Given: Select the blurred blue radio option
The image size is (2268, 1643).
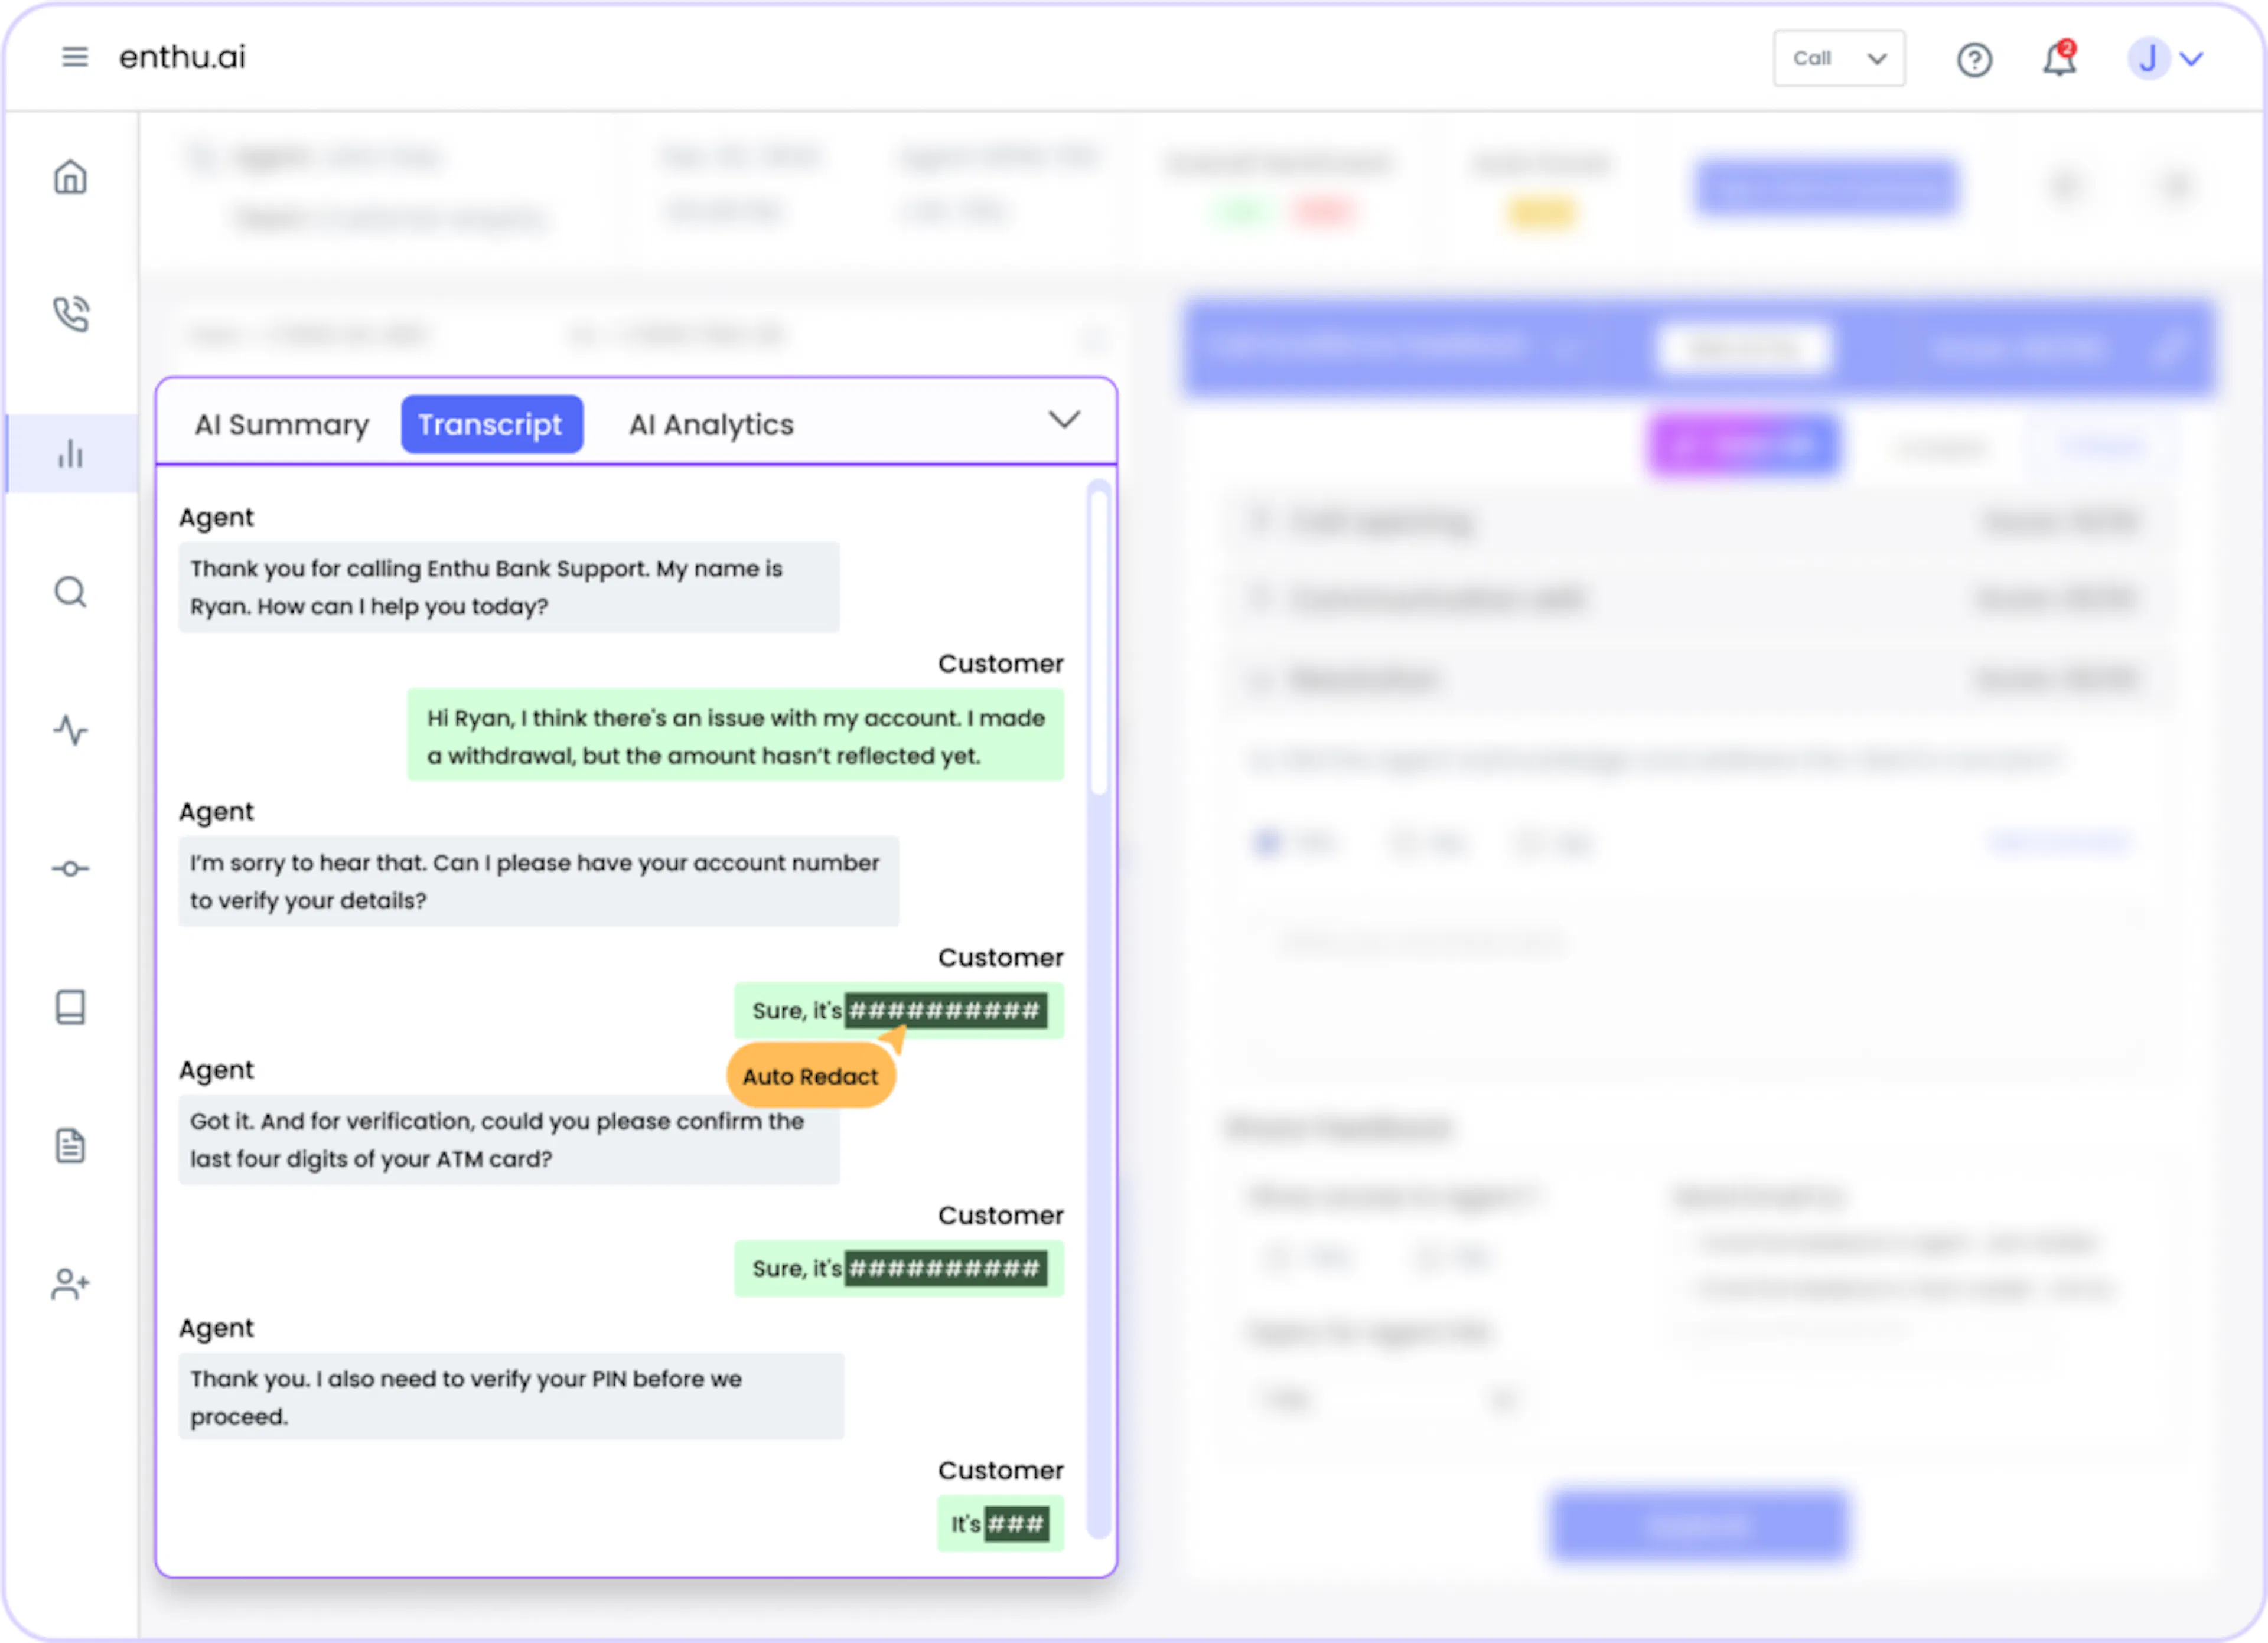Looking at the screenshot, I should [x=1267, y=842].
